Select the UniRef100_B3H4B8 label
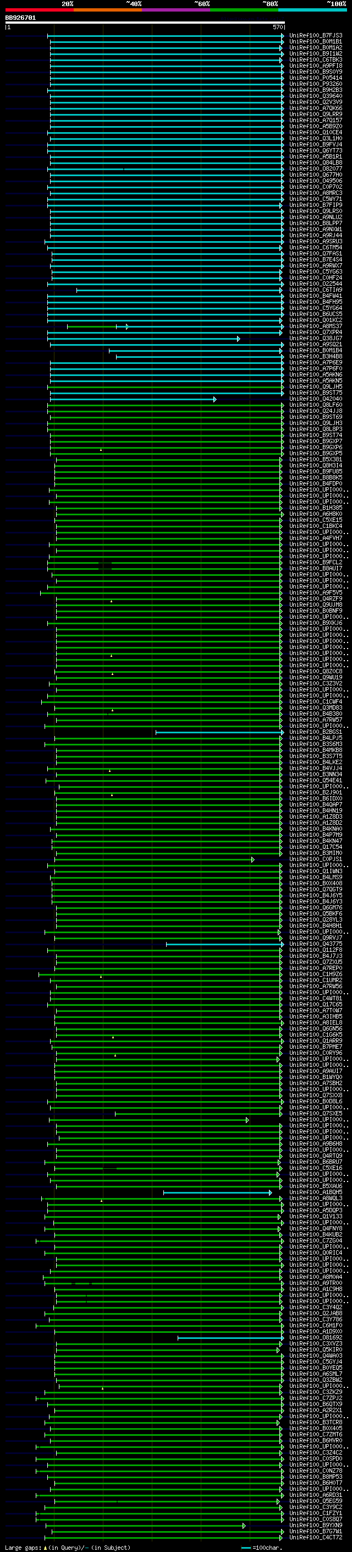 tap(316, 357)
